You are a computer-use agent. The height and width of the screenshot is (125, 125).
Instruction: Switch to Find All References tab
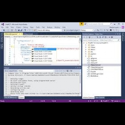pos(10,97)
